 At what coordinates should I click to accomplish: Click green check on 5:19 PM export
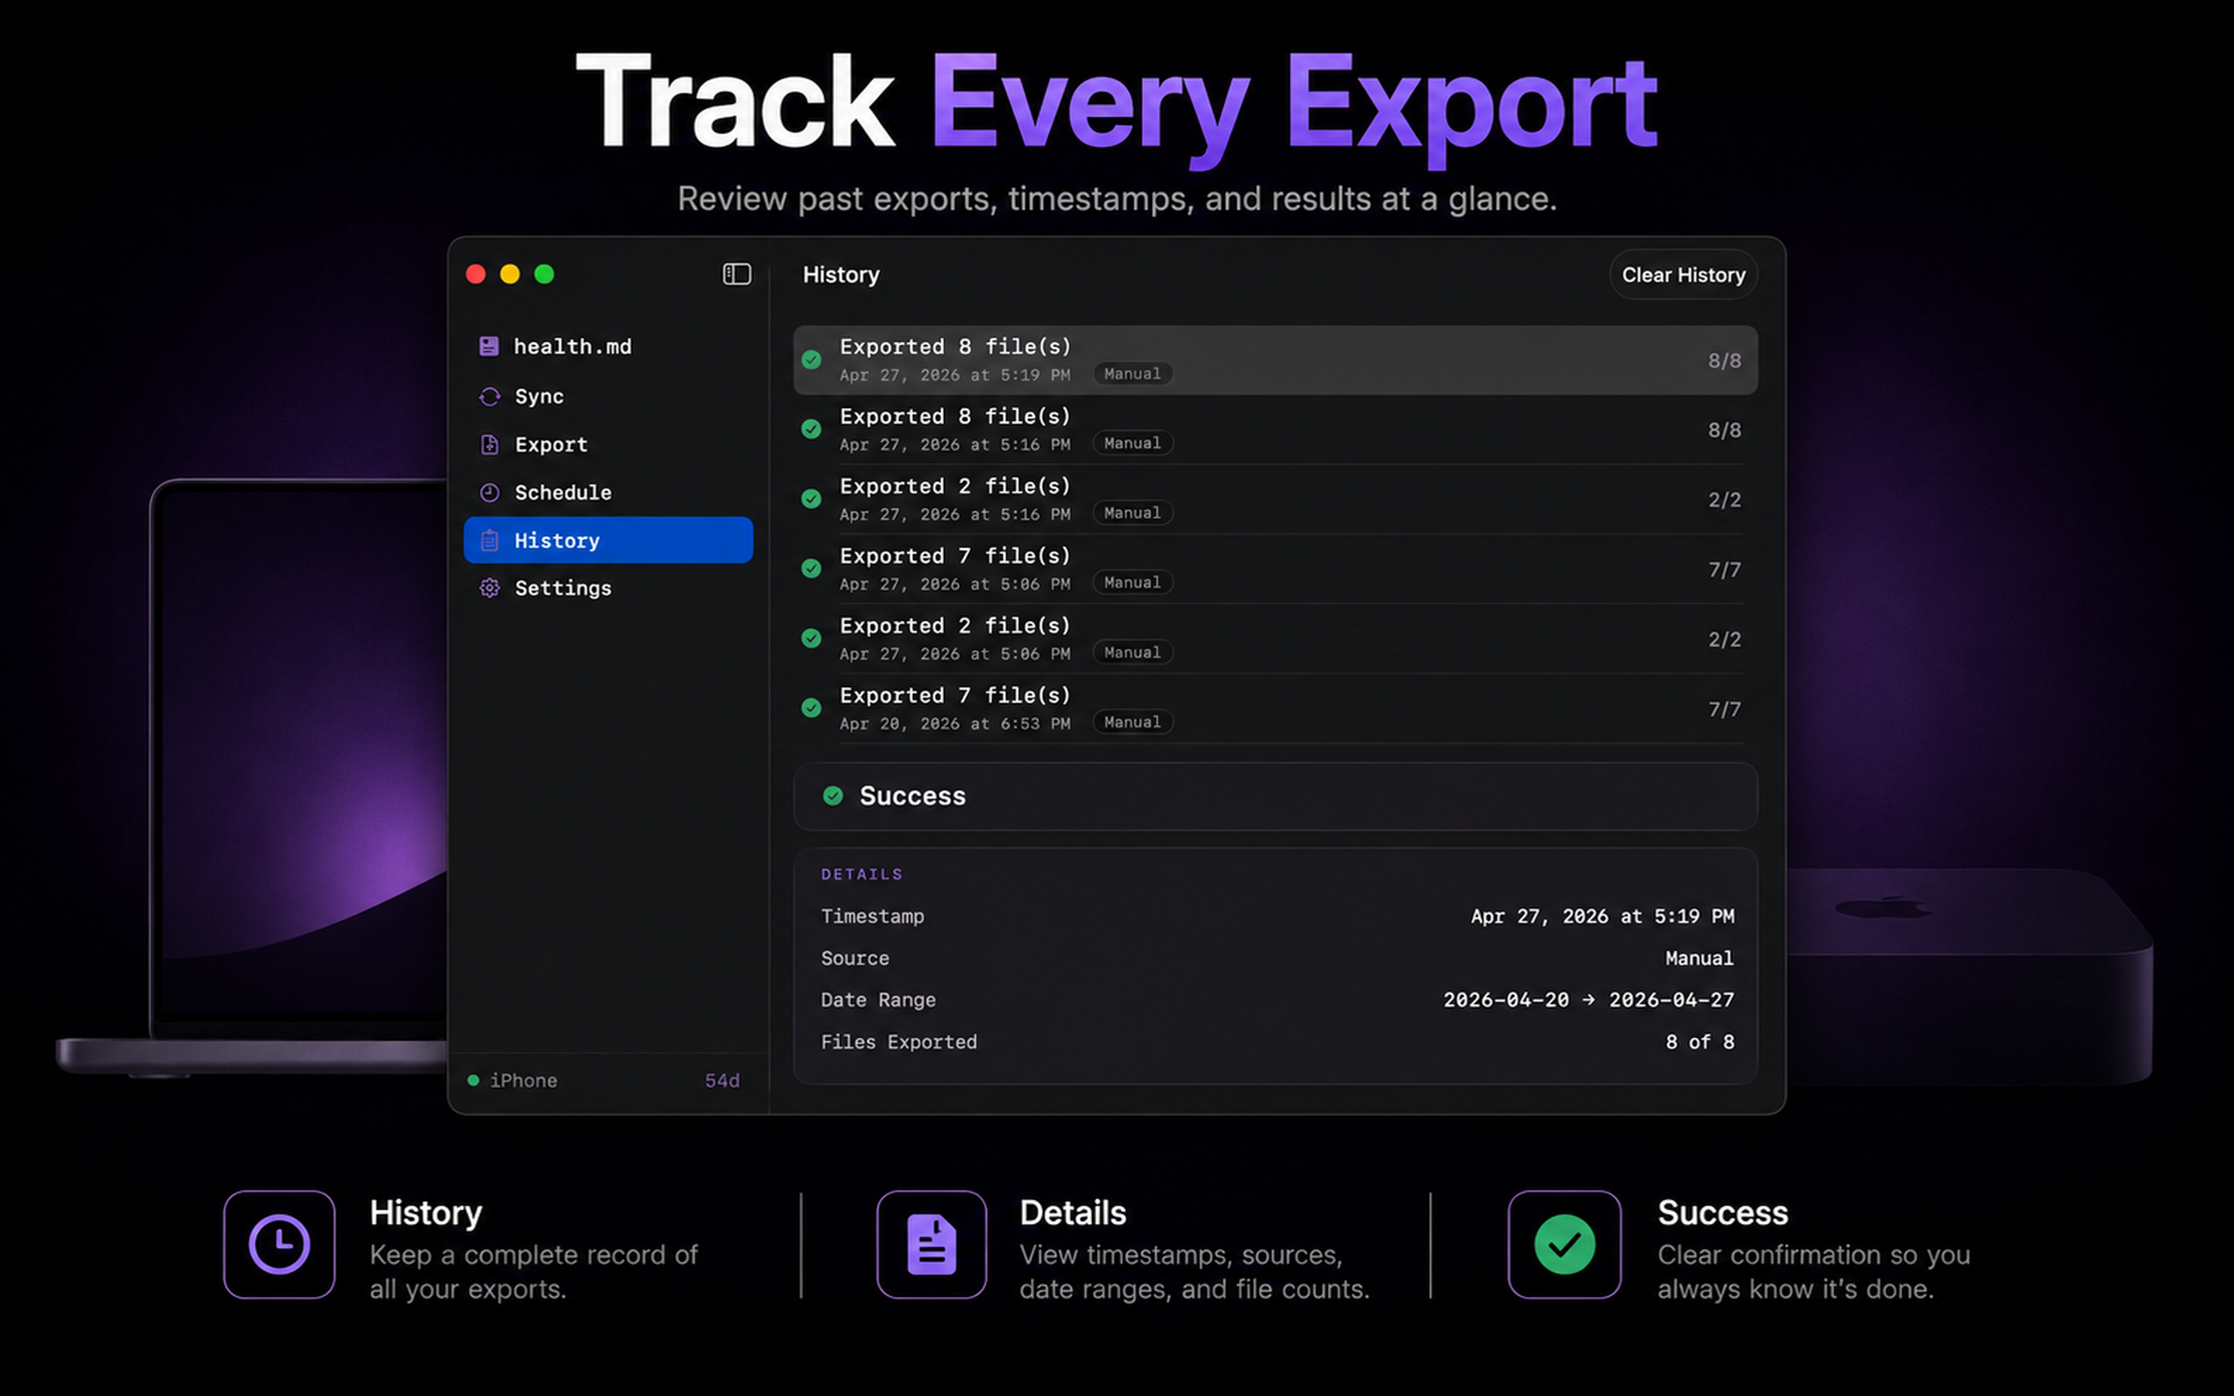coord(811,360)
